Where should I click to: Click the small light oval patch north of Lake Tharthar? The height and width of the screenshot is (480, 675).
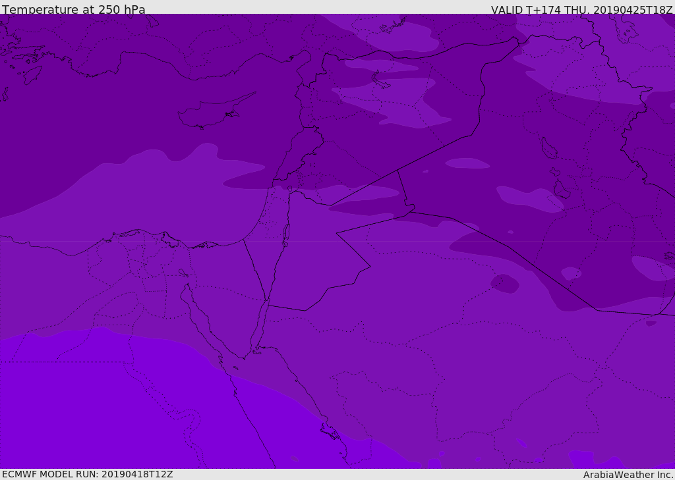(x=467, y=163)
